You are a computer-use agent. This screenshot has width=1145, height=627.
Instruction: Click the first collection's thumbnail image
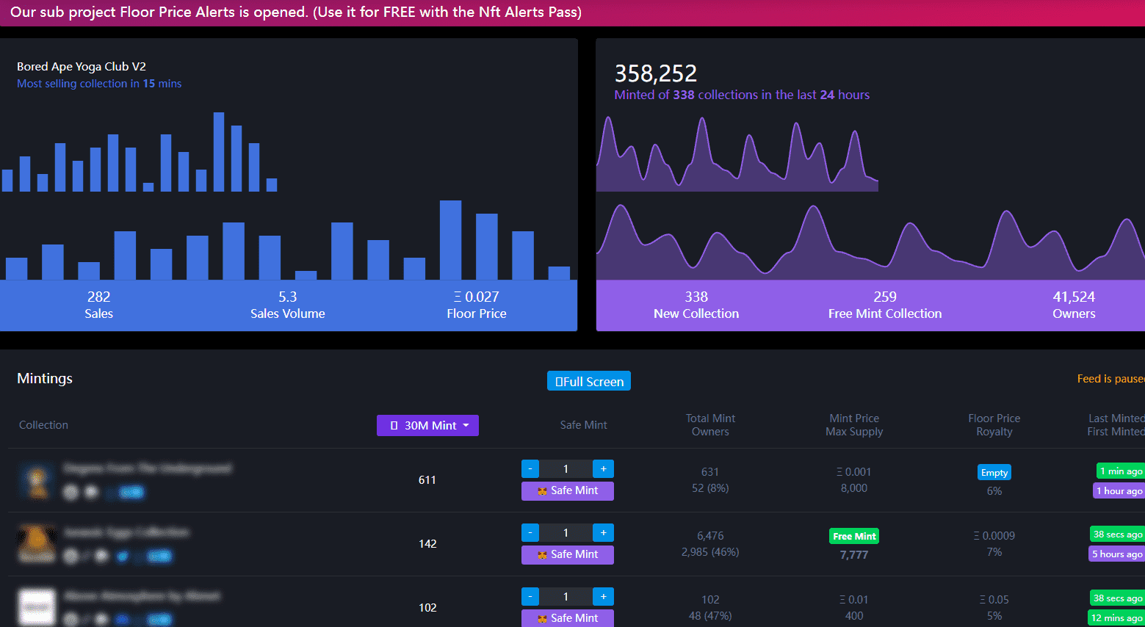point(36,480)
